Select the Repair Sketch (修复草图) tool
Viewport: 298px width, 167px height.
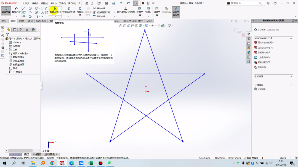[140, 10]
